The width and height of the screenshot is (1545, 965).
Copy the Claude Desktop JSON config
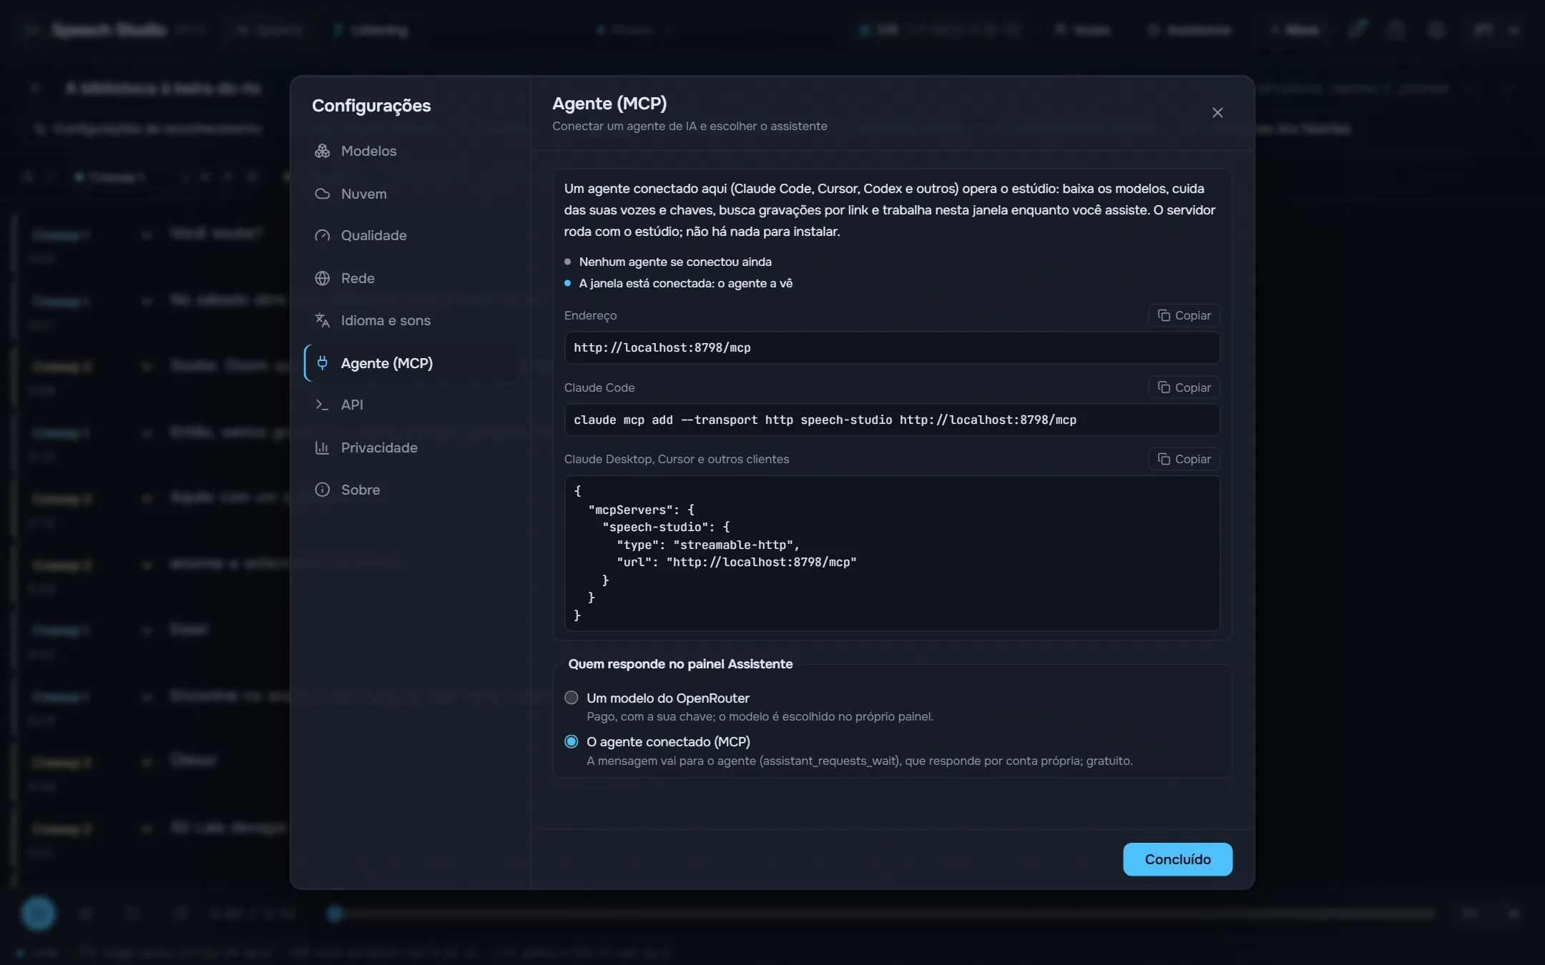point(1184,459)
